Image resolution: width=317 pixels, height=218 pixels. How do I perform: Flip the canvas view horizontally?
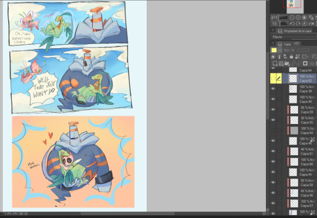coord(311,24)
